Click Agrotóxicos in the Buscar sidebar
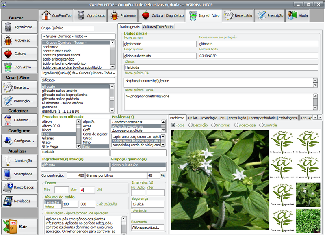 (19, 27)
